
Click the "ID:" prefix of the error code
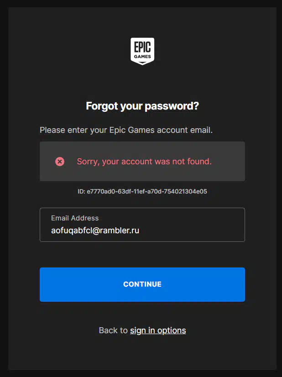coord(81,192)
